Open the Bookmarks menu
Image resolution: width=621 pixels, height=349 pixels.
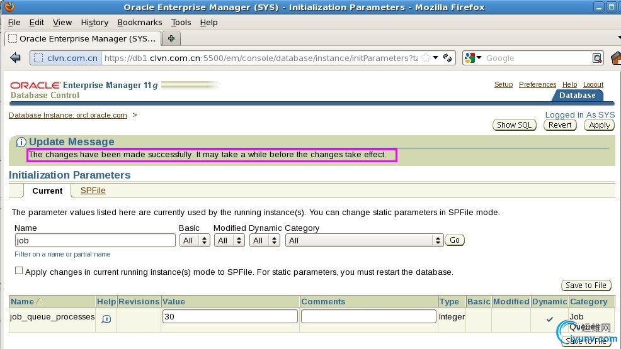(x=140, y=23)
